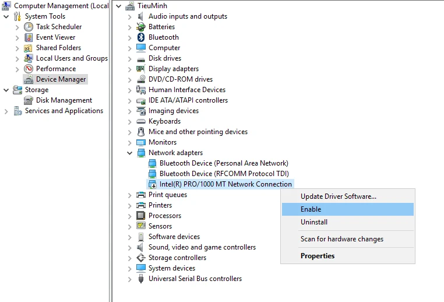Open Properties from the context menu

[x=318, y=256]
